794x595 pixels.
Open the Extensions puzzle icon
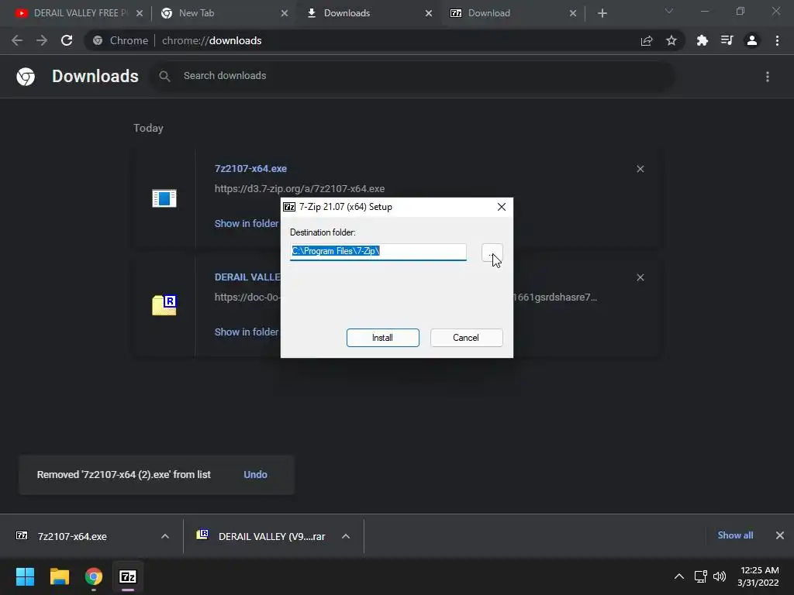[x=702, y=40]
